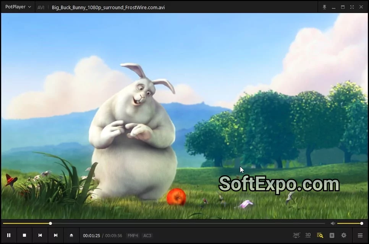369x244 pixels.
Task: Mute audio using the speaker icon
Action: pos(333,223)
